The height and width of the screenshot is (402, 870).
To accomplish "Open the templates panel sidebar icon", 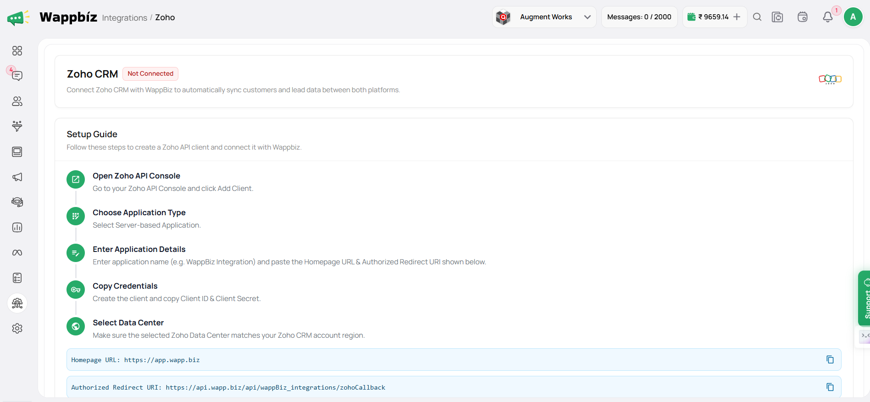I will pyautogui.click(x=17, y=152).
